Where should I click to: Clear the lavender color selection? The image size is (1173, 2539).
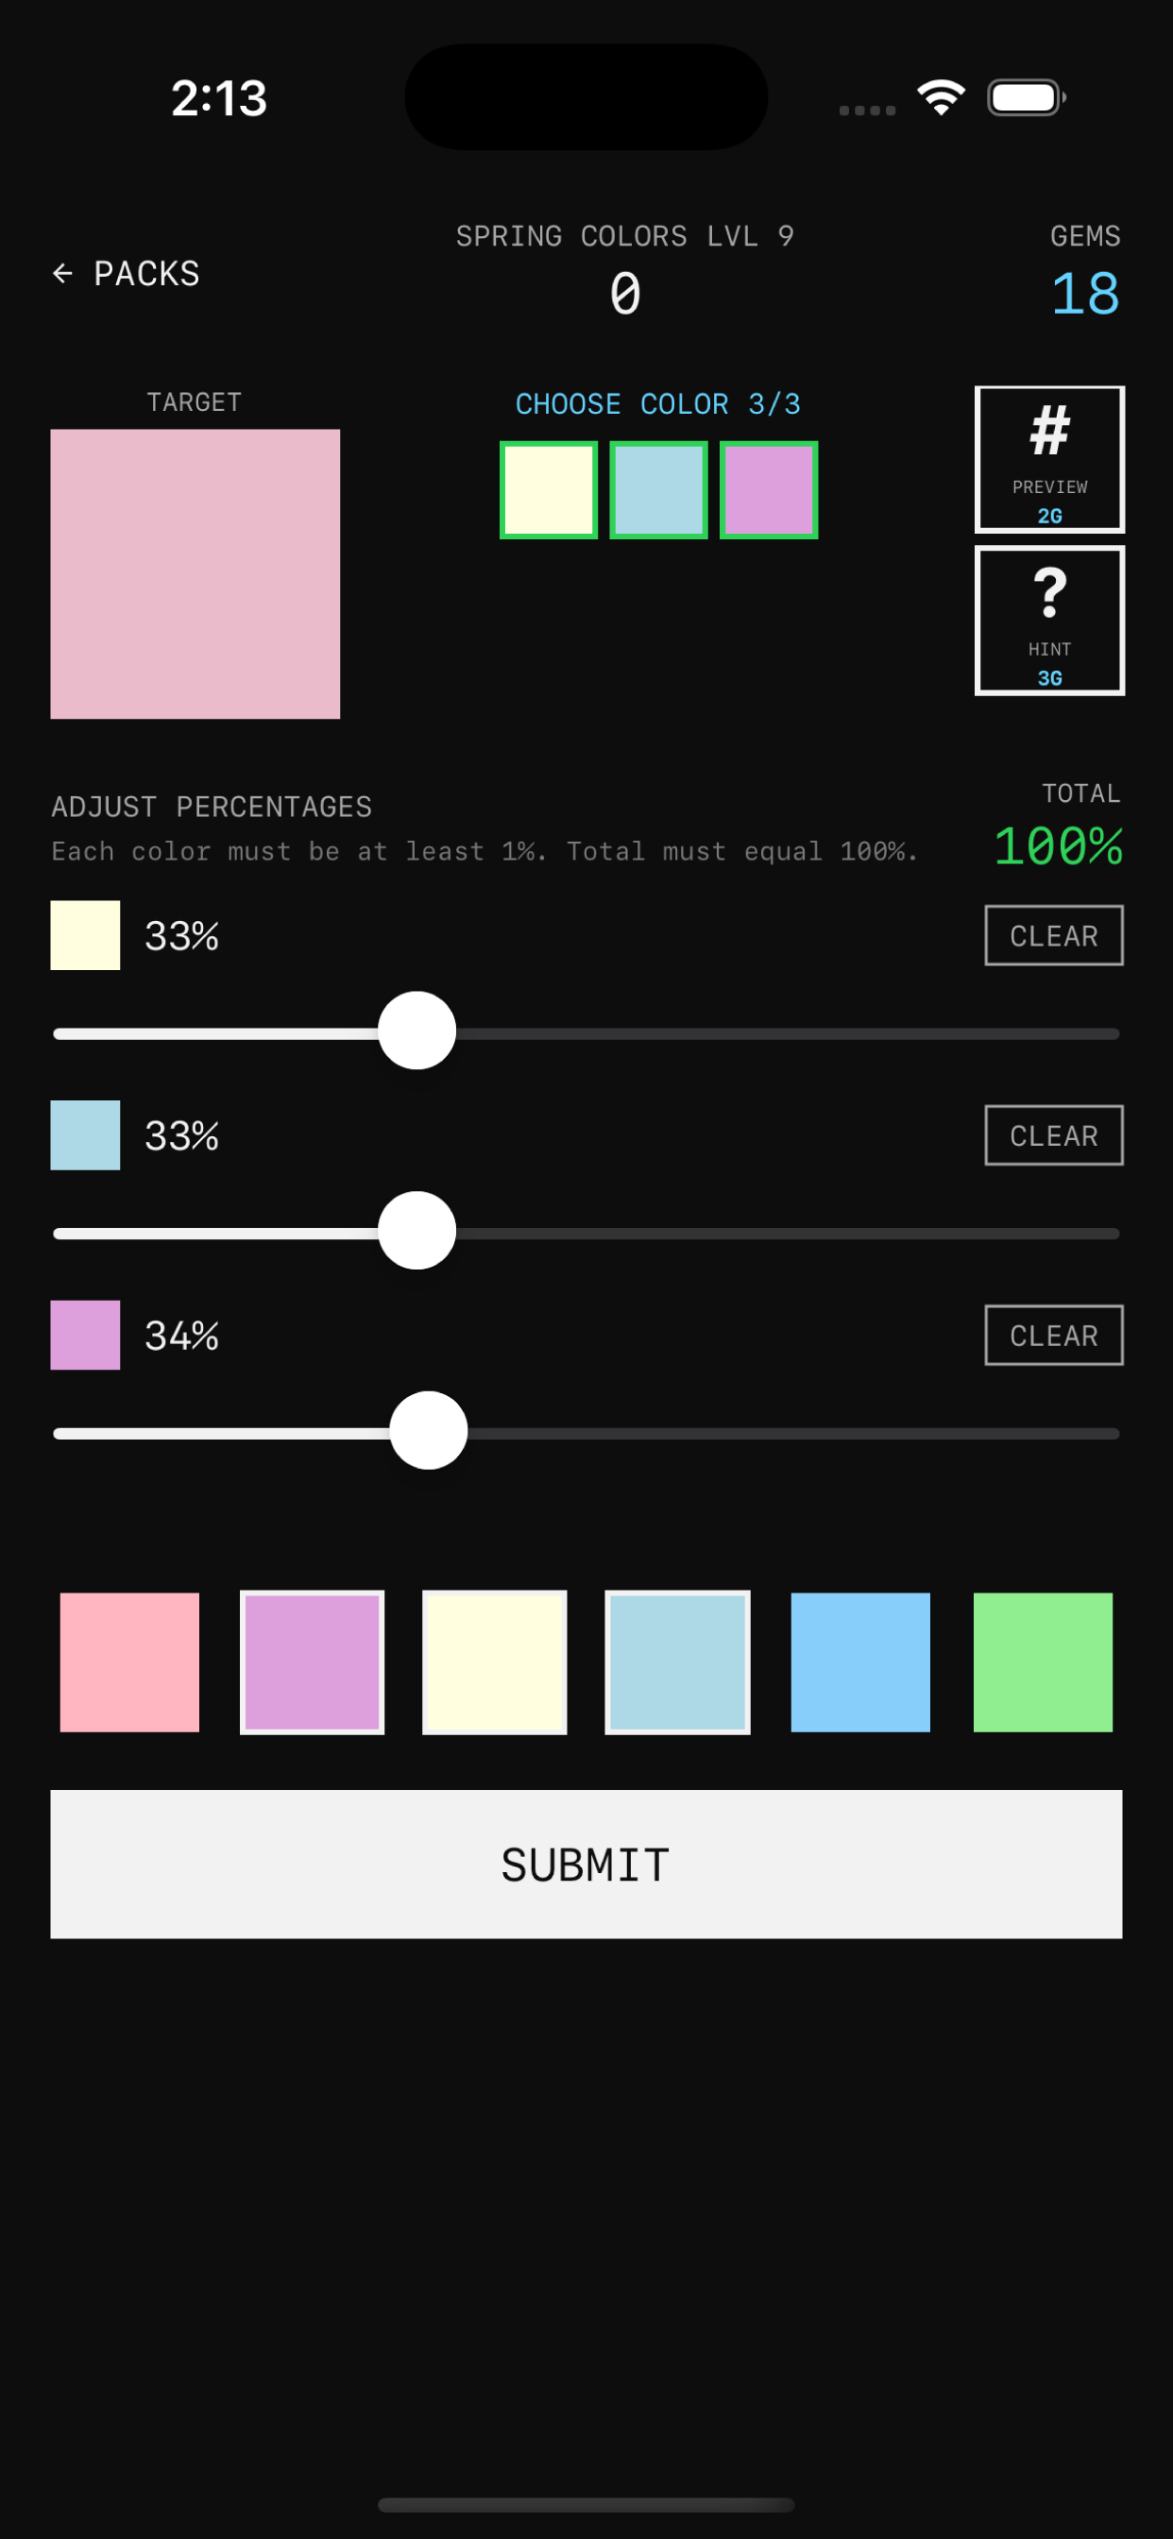point(1054,1335)
